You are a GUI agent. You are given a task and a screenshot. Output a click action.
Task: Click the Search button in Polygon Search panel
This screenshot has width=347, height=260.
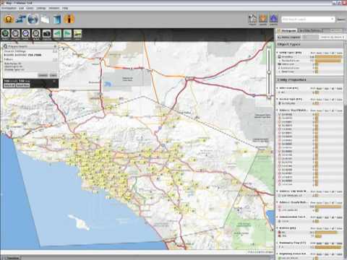[43, 75]
